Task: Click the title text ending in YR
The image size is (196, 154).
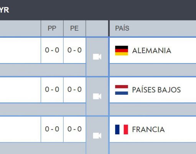Action: (5, 10)
